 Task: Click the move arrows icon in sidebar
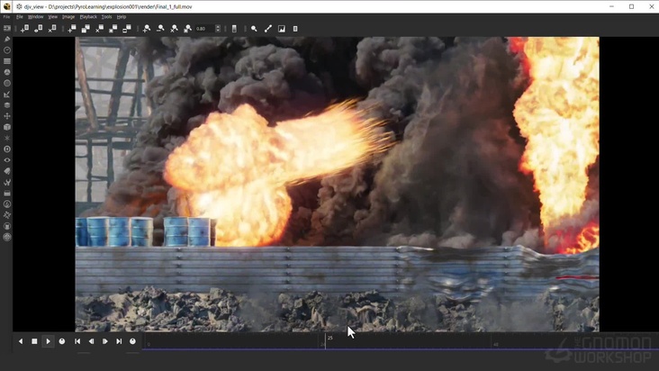6,116
